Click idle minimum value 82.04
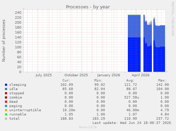Viewport: 176px width, 131px height. pyautogui.click(x=100, y=89)
